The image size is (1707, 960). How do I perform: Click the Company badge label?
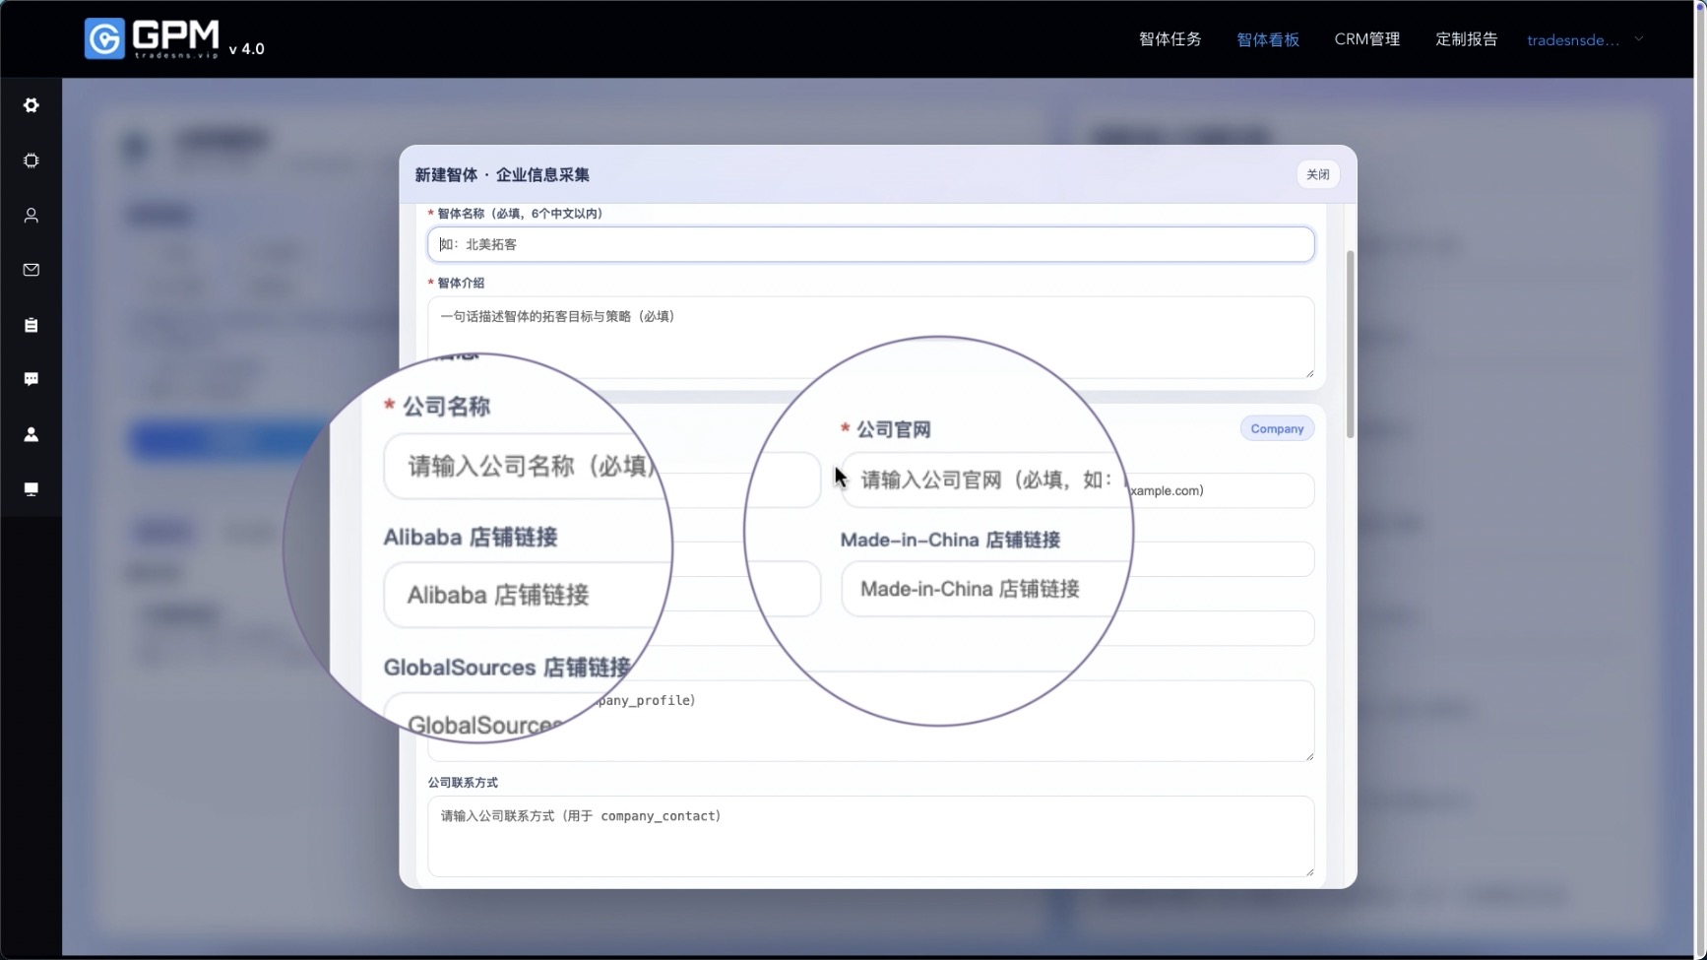[1276, 429]
